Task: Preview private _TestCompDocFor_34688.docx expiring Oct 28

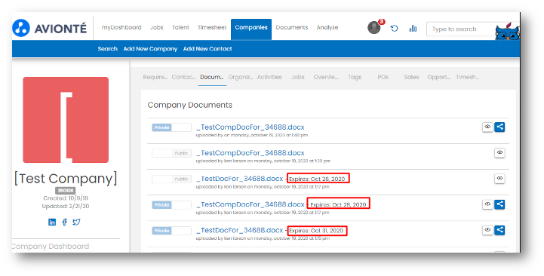Action: tap(487, 204)
